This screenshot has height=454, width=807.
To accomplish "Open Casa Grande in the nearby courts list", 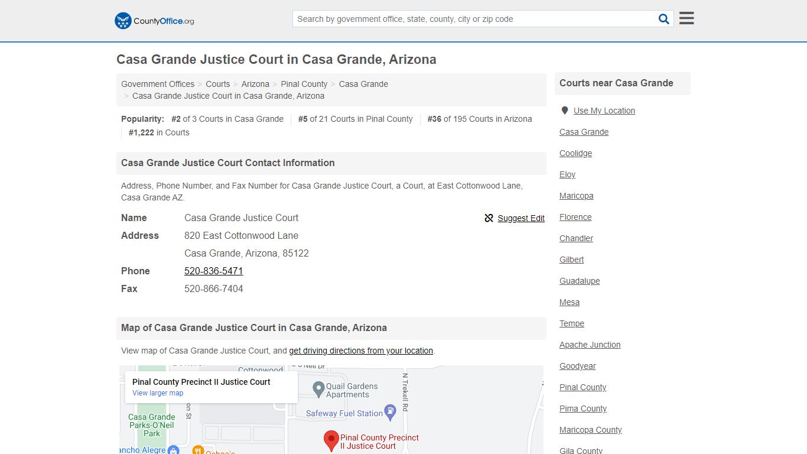I will [x=584, y=132].
